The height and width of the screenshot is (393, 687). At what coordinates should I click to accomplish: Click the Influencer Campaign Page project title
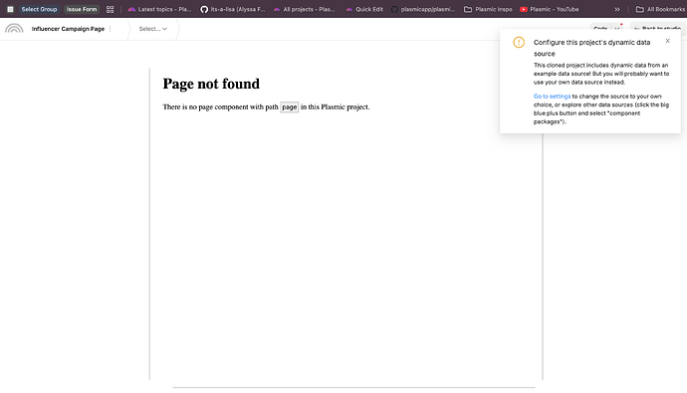coord(68,29)
